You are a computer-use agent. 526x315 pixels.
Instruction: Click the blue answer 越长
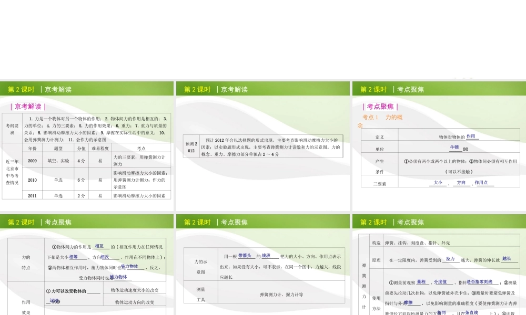click(x=507, y=258)
